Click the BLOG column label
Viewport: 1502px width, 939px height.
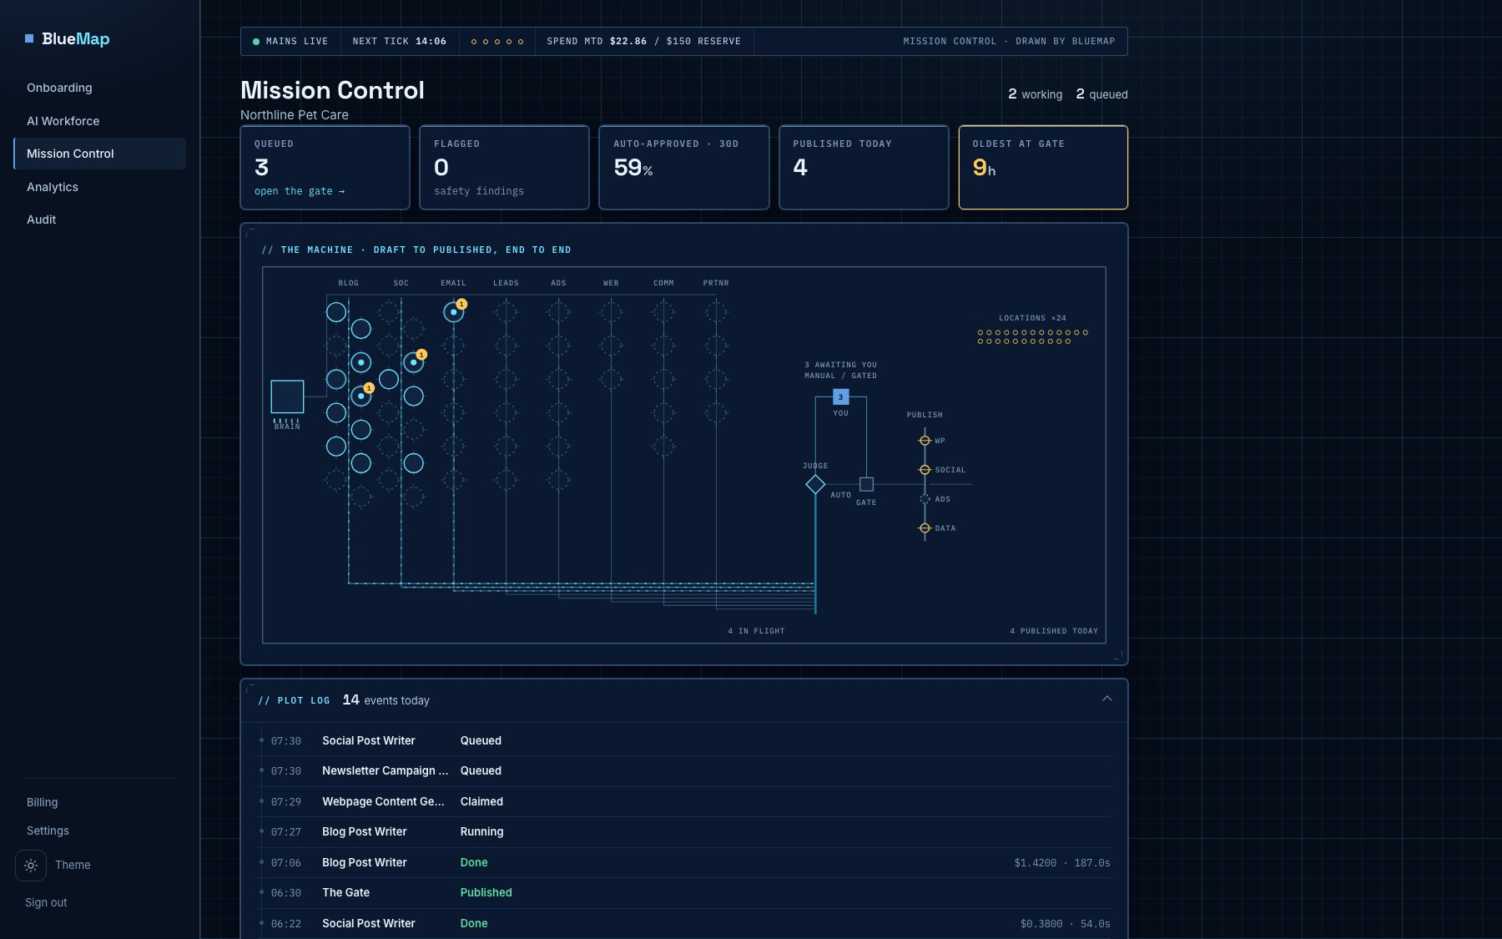(349, 283)
